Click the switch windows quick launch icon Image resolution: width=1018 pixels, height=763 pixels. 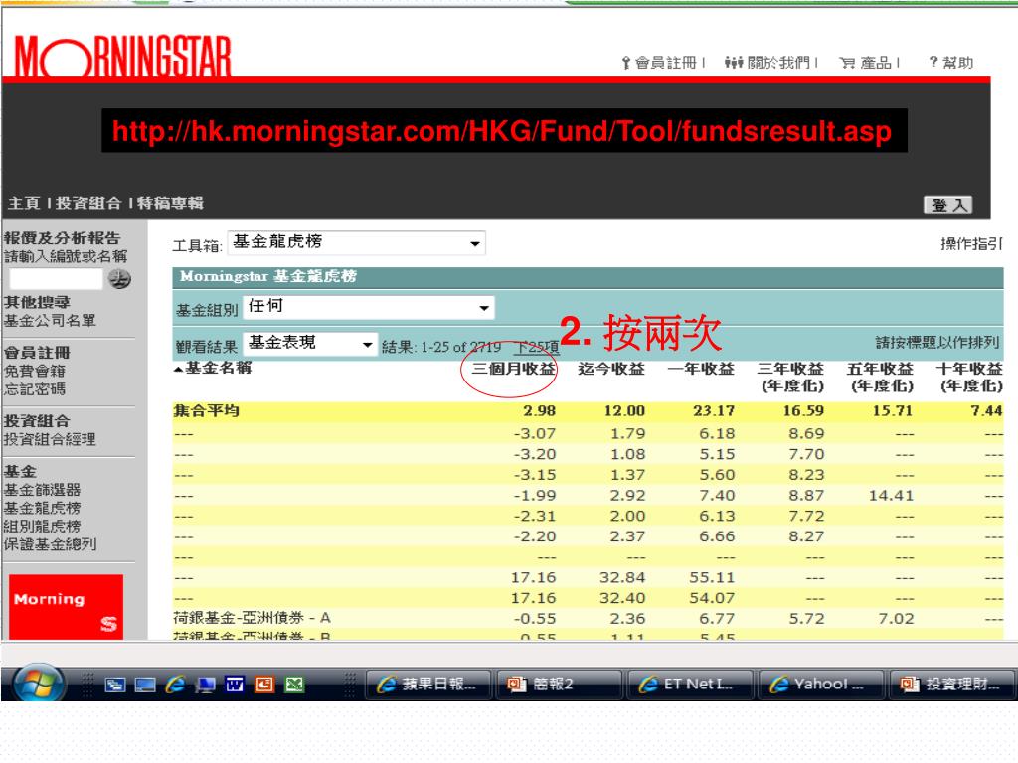click(x=115, y=685)
